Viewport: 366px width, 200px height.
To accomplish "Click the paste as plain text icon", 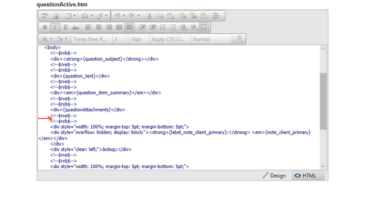I will 204,16.
